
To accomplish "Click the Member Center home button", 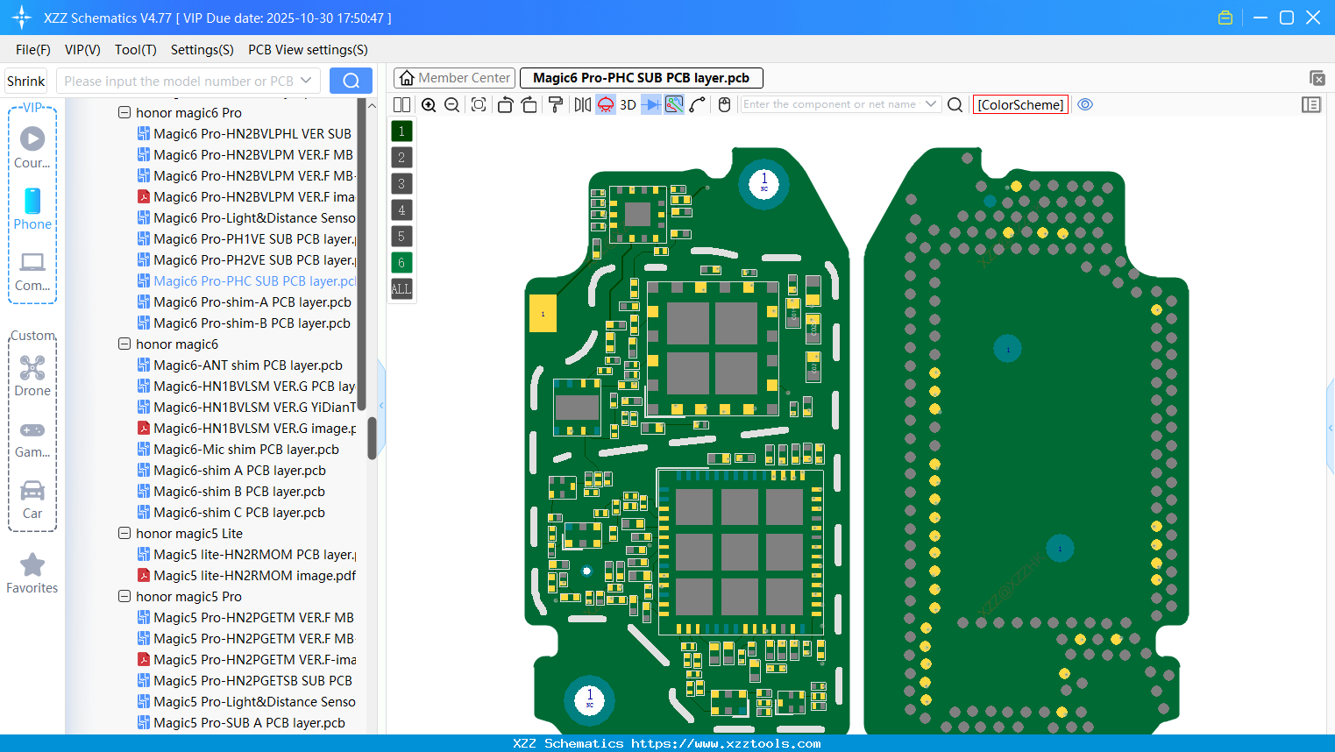I will 454,78.
